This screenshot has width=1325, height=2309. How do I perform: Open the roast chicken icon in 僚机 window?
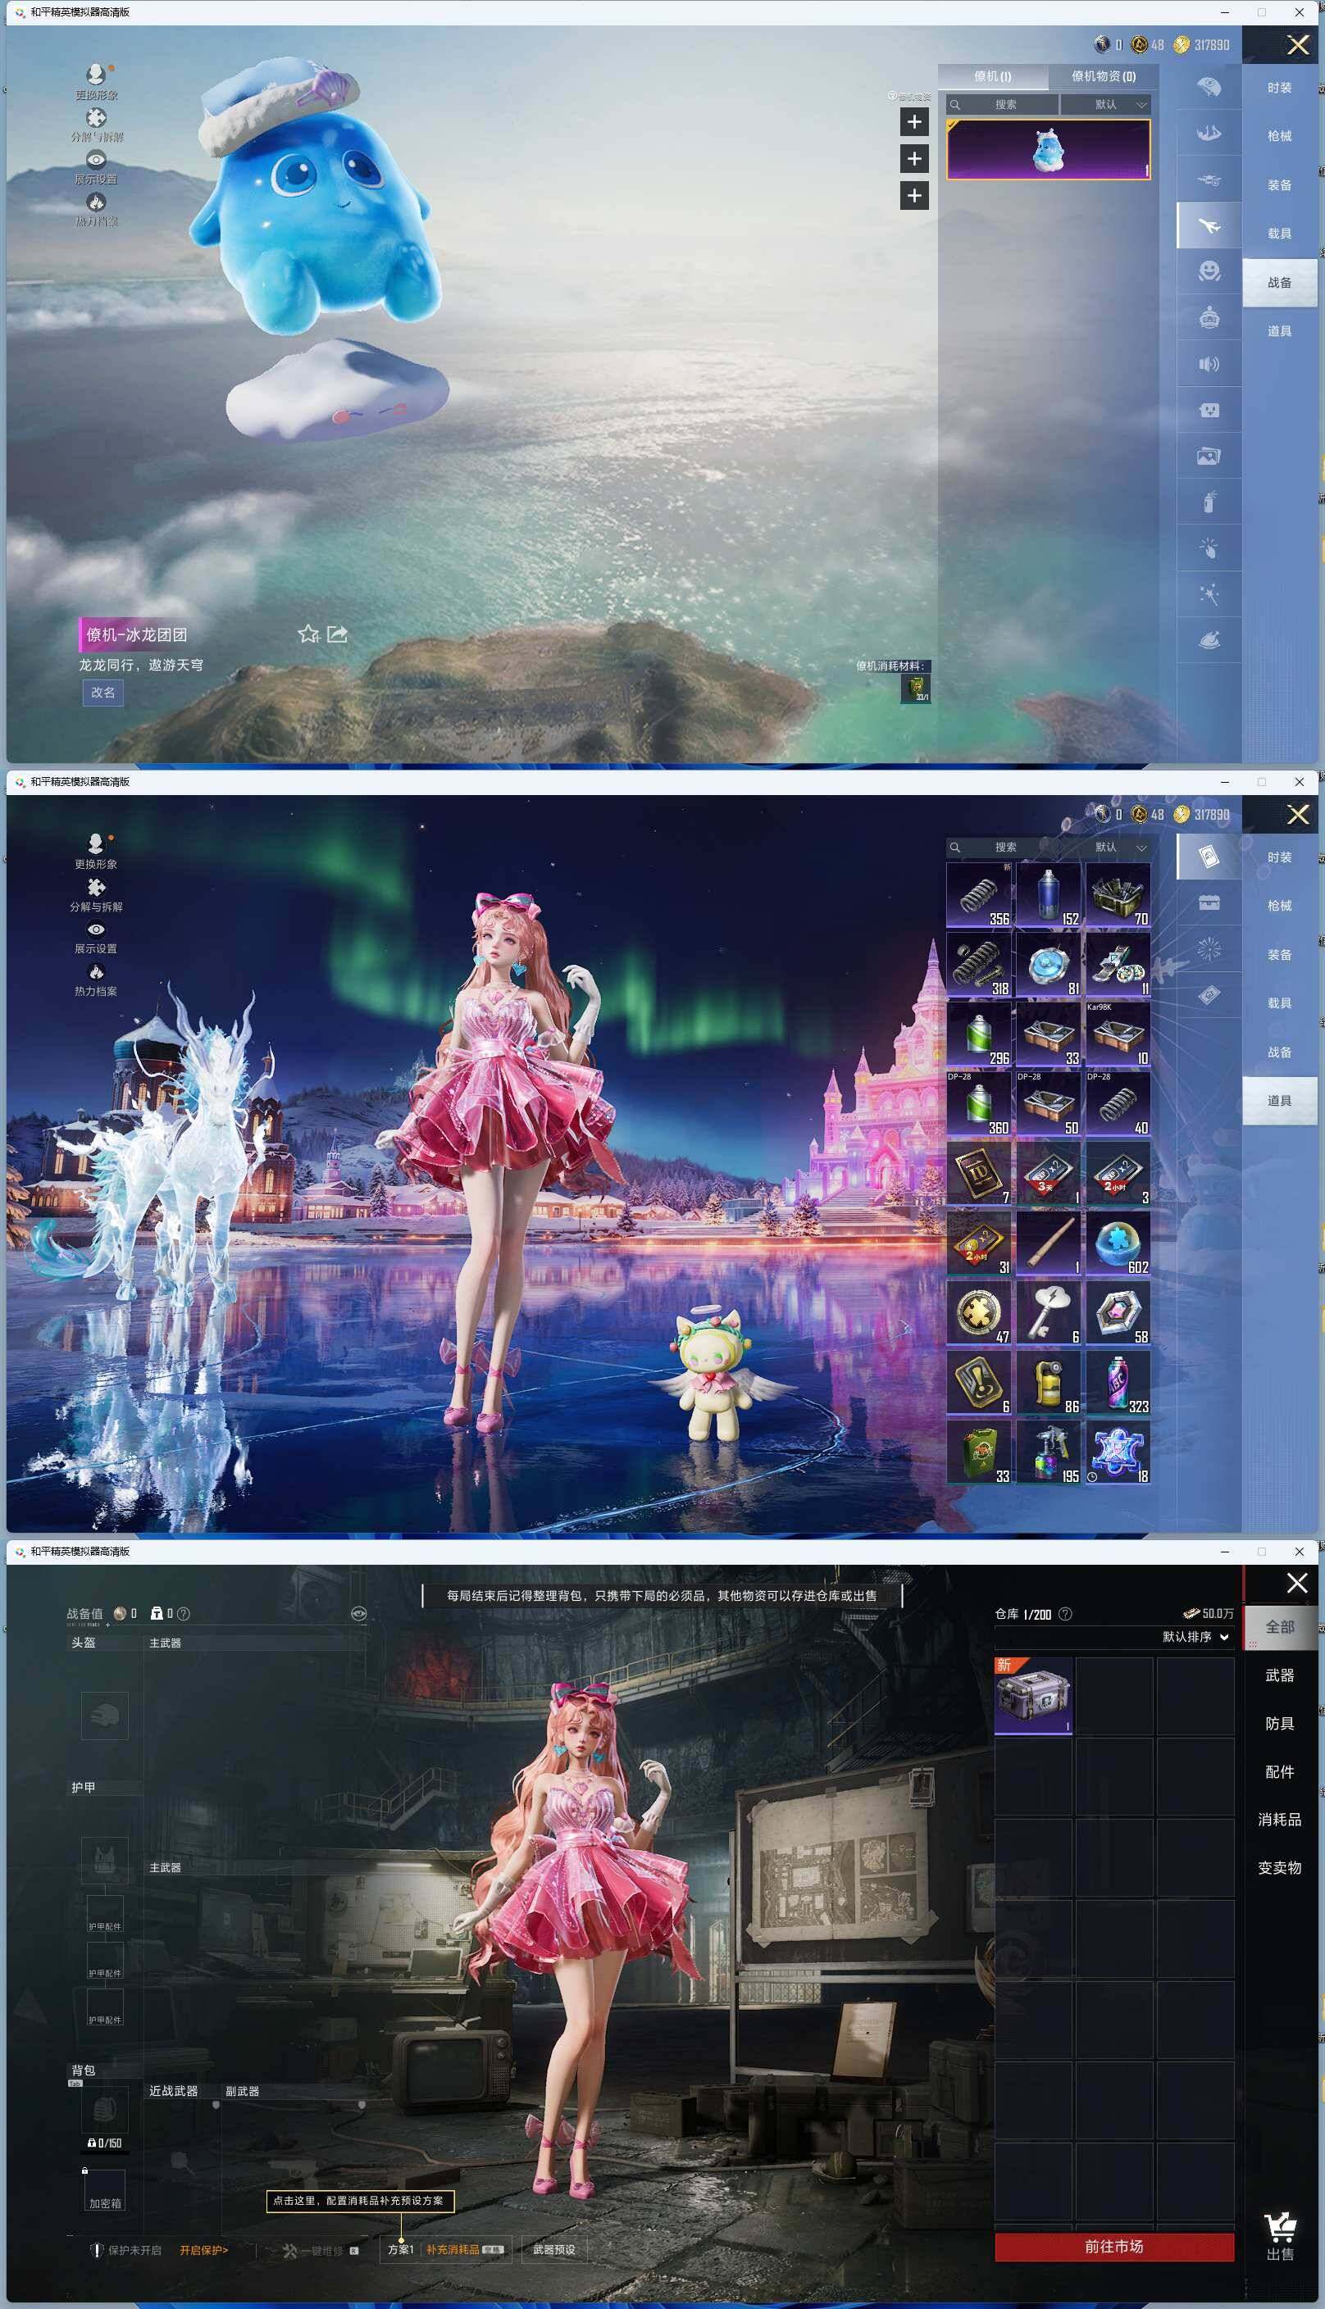point(1209,640)
